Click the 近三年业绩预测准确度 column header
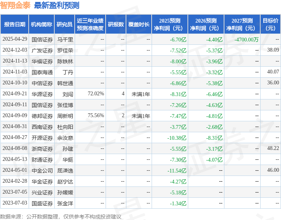Screen dimensions: 281x220 (x=90, y=24)
